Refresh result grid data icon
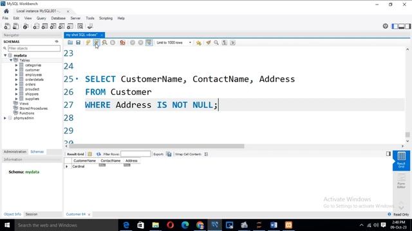The image size is (412, 231). coord(98,154)
